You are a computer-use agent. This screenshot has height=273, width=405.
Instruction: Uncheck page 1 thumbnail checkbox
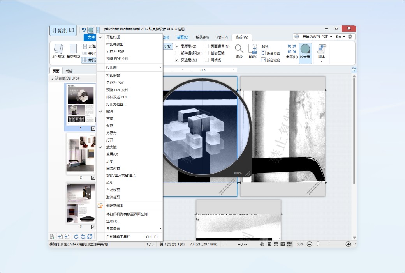click(93, 129)
